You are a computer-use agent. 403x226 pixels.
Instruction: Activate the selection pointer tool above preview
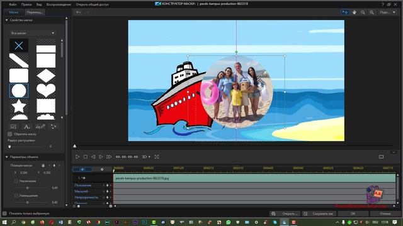click(x=345, y=13)
